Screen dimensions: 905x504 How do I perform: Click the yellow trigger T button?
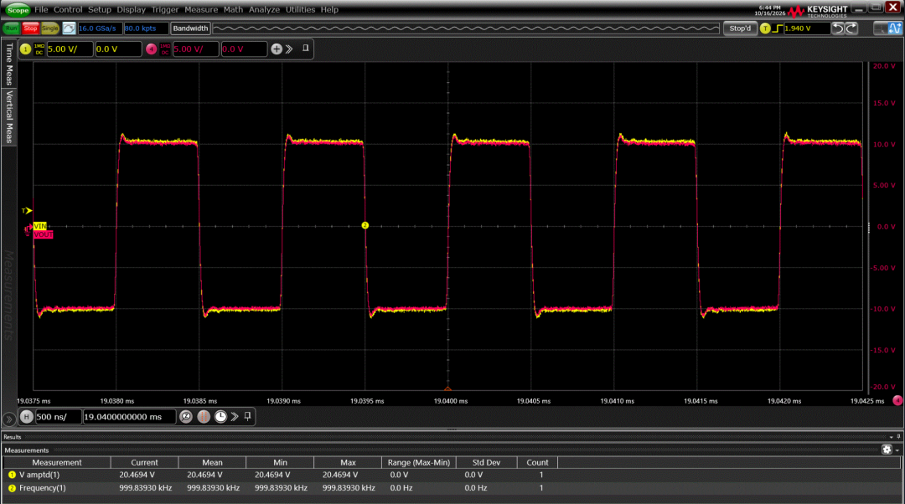tap(765, 28)
